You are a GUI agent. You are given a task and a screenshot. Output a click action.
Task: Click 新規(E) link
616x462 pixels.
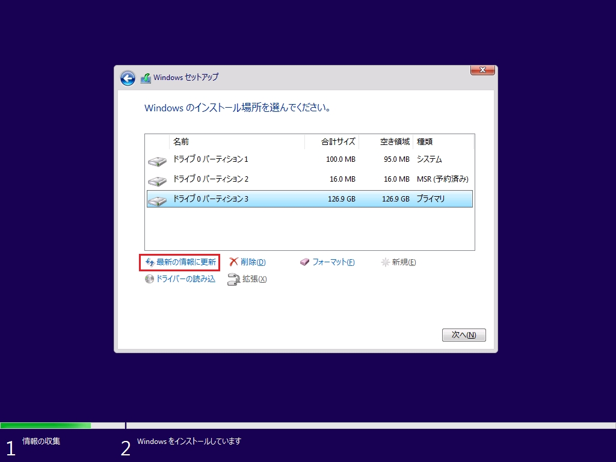[x=404, y=262]
